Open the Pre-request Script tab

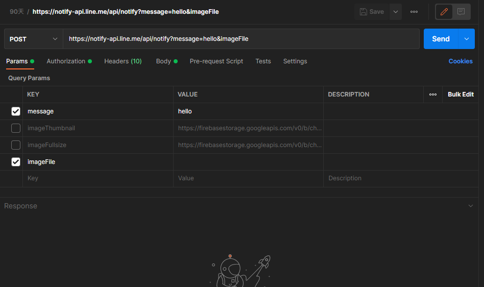point(216,61)
